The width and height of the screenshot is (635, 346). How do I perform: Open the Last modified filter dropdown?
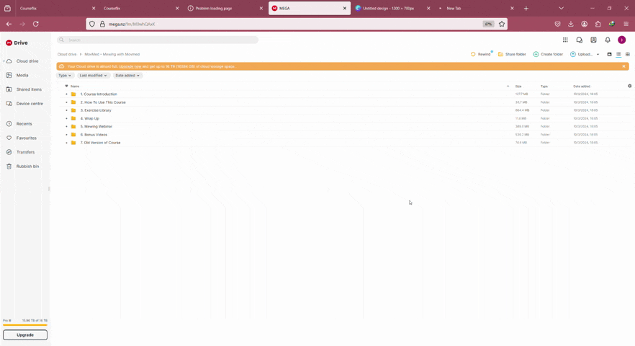point(93,76)
